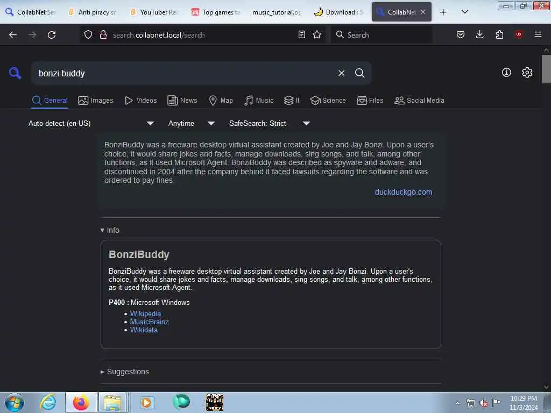Switch to the Download browser tab

[340, 12]
